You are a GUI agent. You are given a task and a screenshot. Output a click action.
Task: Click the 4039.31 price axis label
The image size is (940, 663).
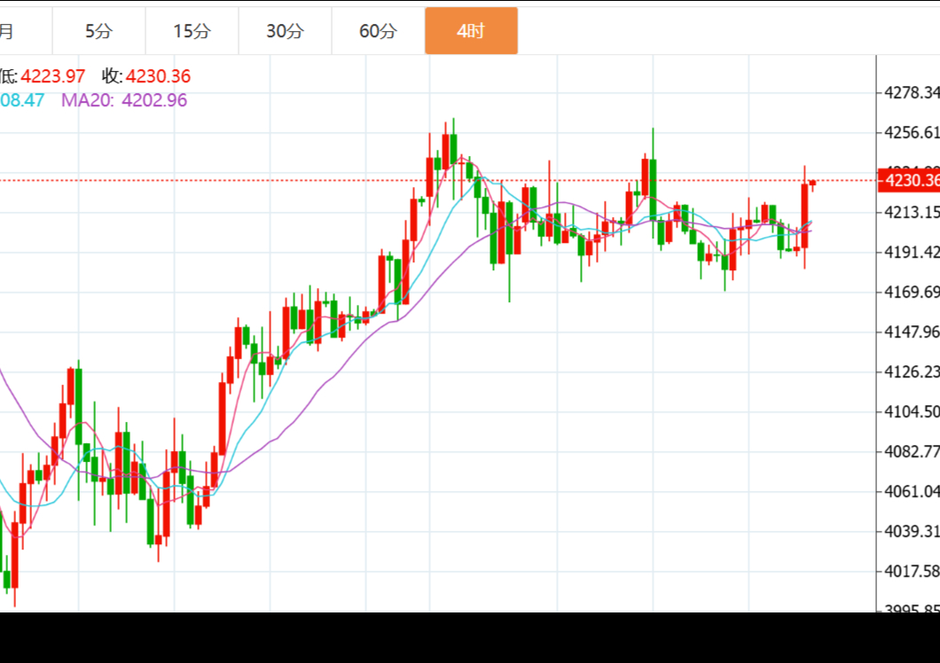tap(912, 531)
